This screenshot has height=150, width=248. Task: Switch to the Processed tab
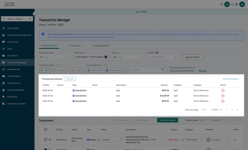click(x=75, y=46)
